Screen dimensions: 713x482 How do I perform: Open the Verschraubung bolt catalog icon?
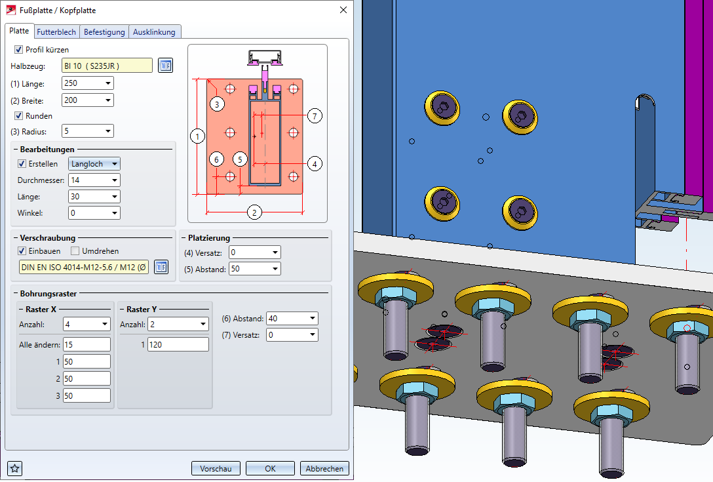[x=161, y=267]
